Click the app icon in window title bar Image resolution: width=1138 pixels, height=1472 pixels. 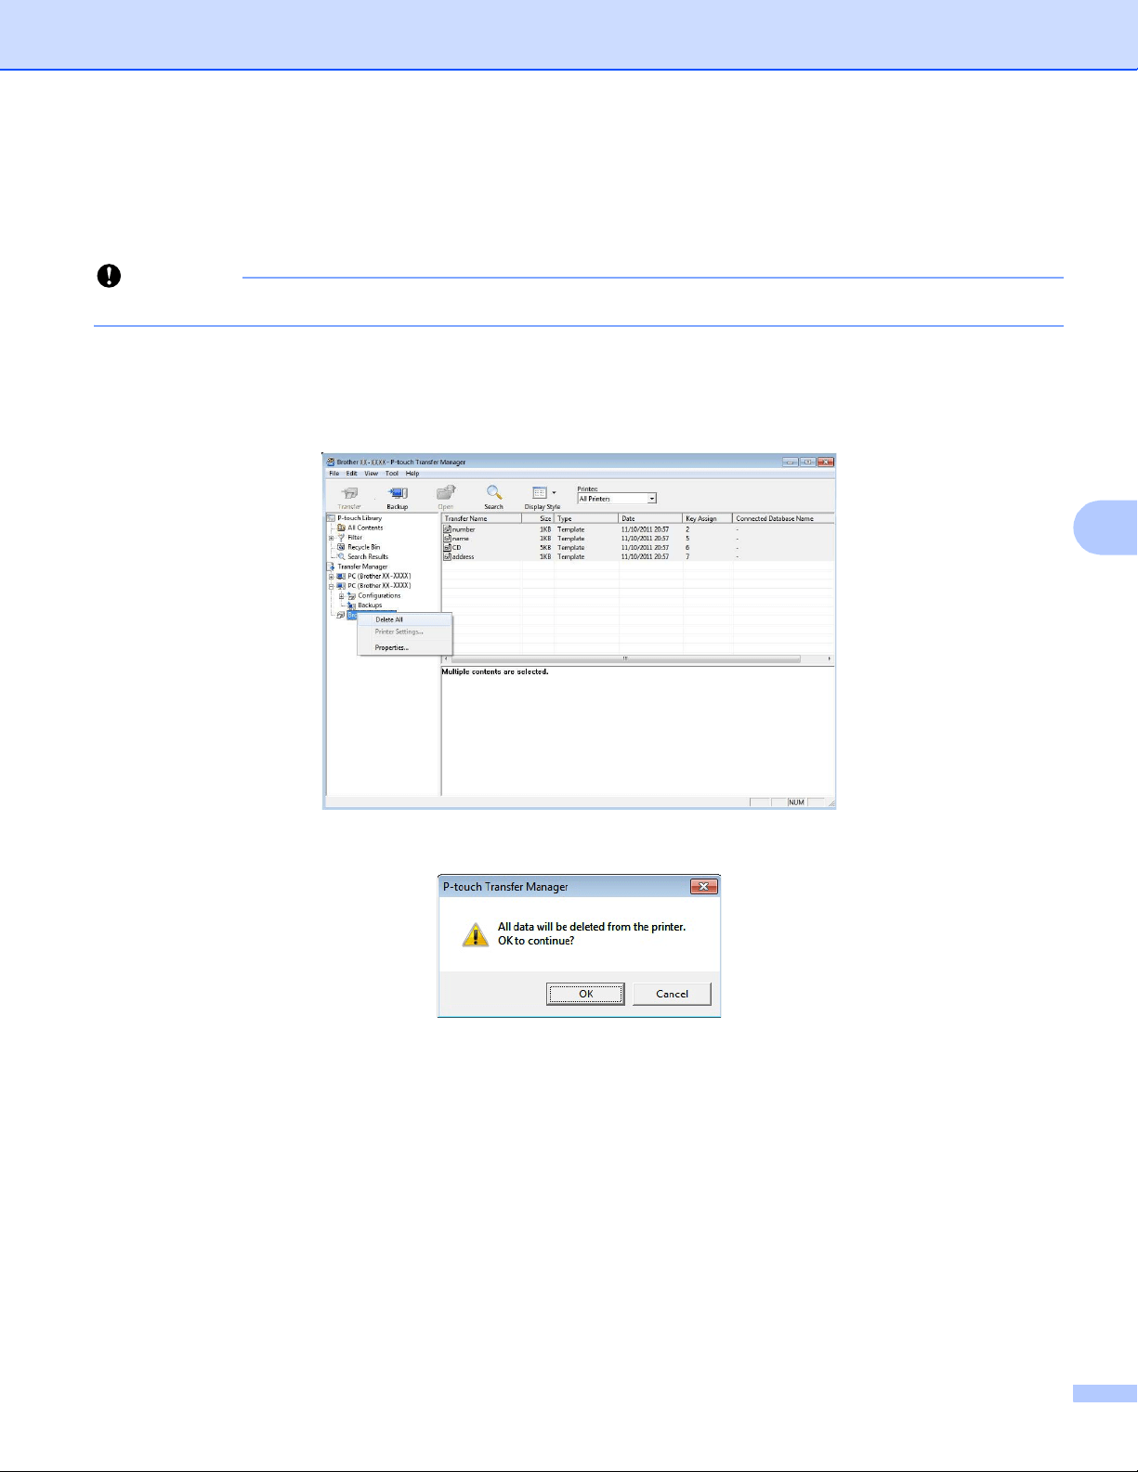(x=331, y=462)
